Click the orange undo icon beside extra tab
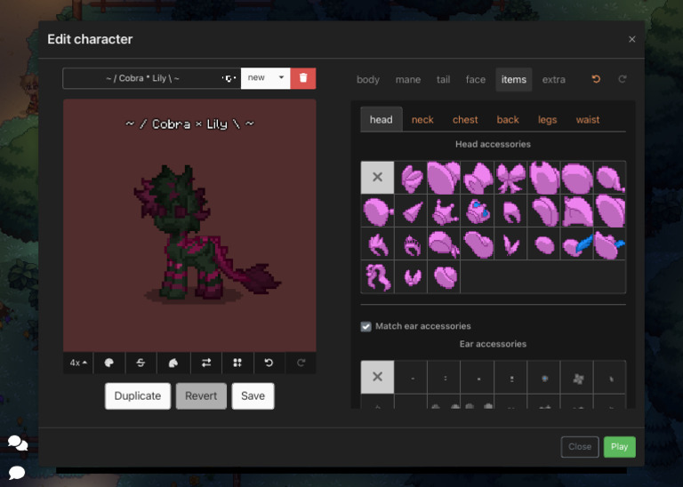This screenshot has height=487, width=683. tap(596, 79)
